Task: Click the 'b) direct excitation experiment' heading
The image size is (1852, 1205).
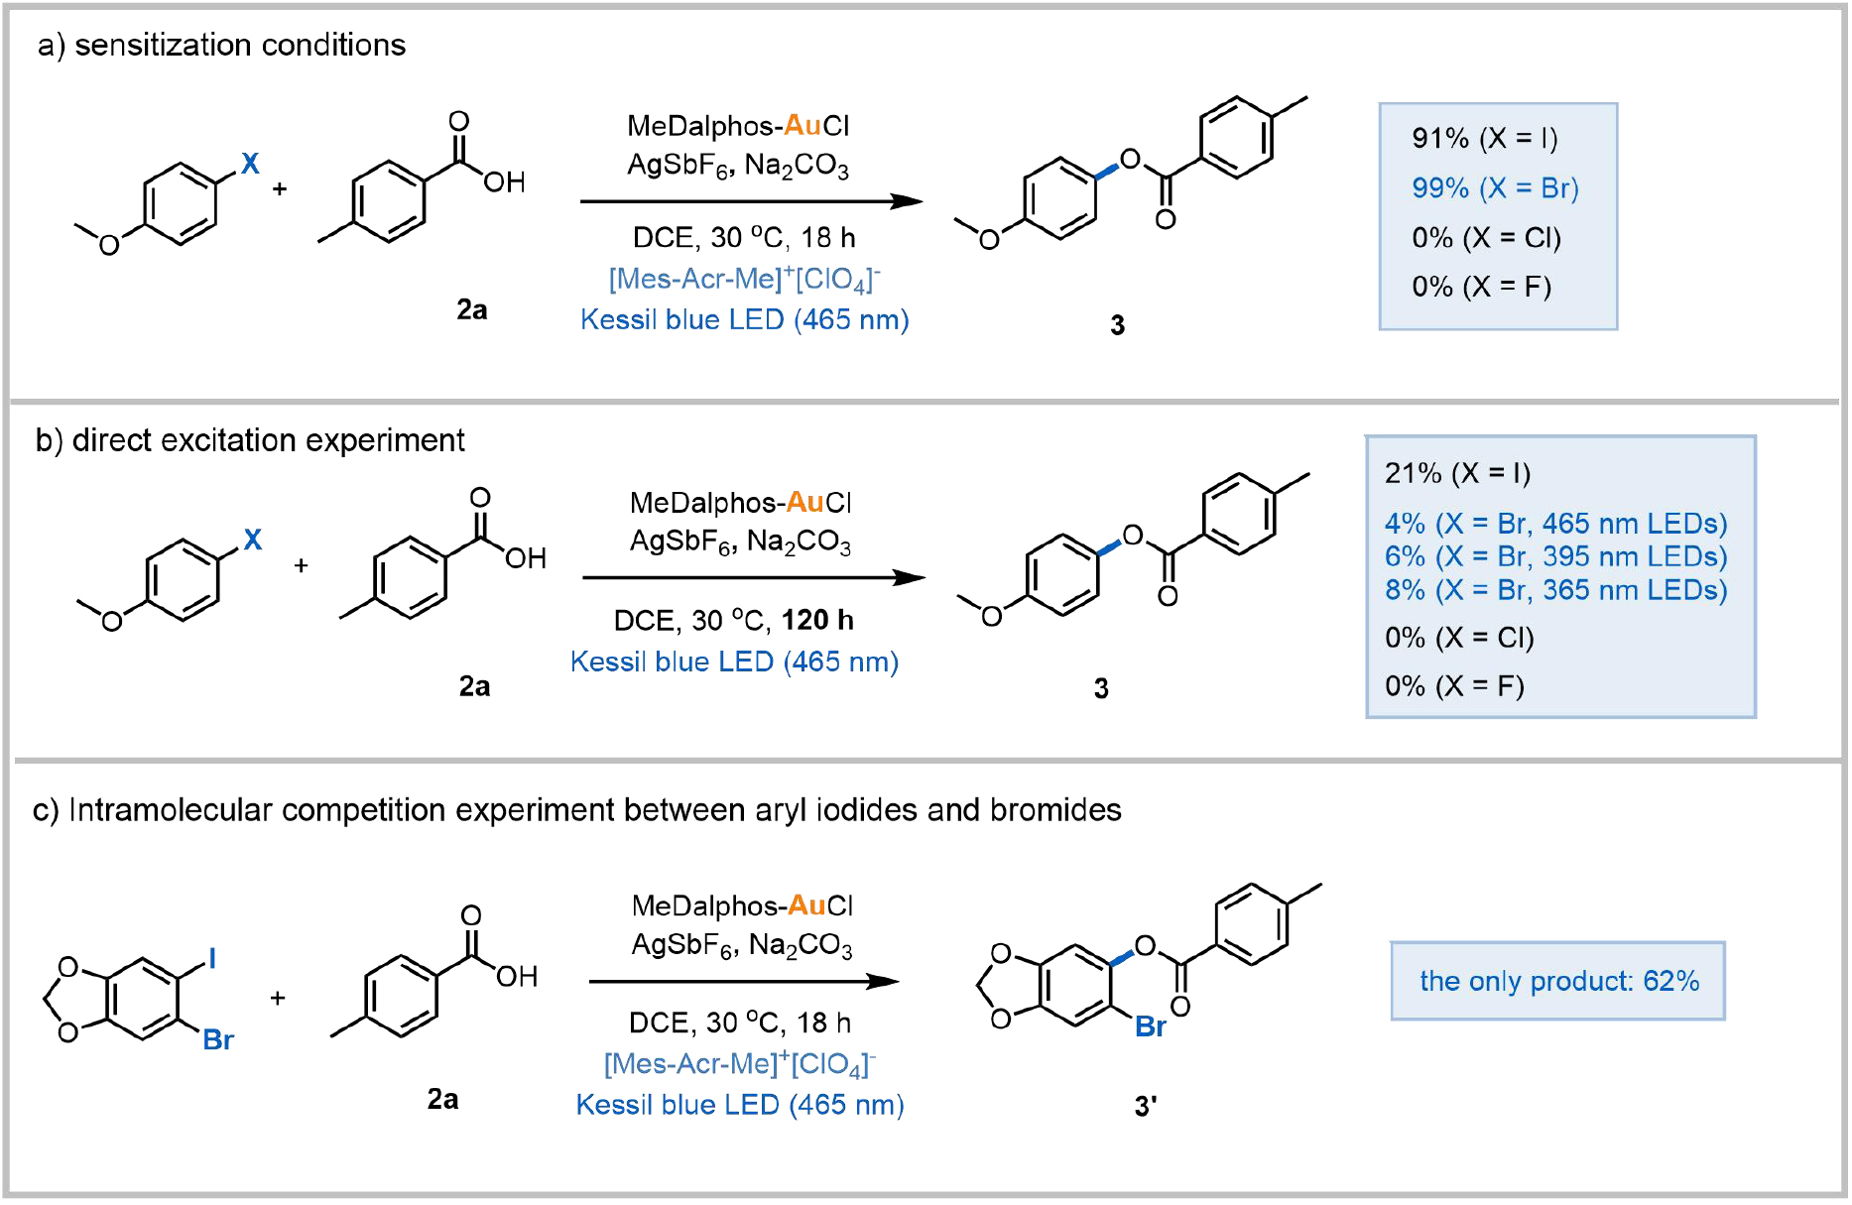Action: coord(250,440)
